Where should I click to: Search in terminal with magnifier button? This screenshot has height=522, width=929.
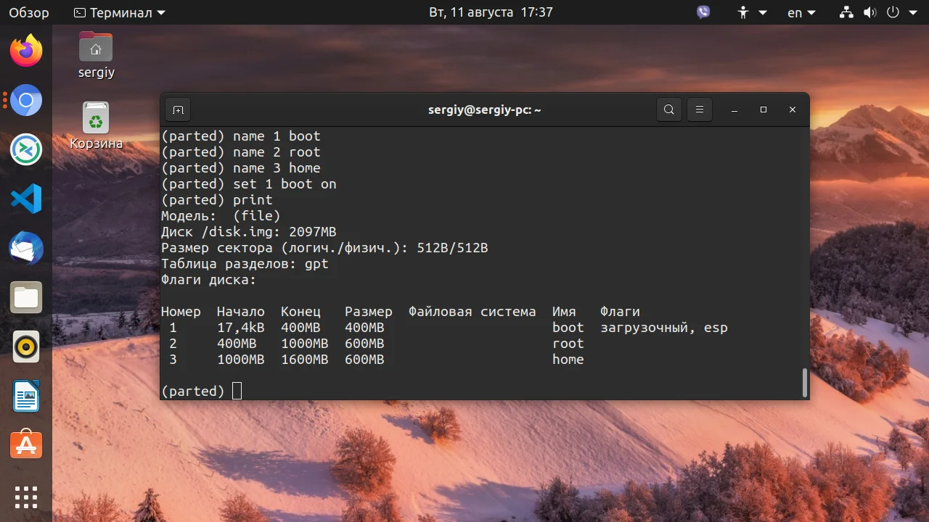tap(669, 110)
